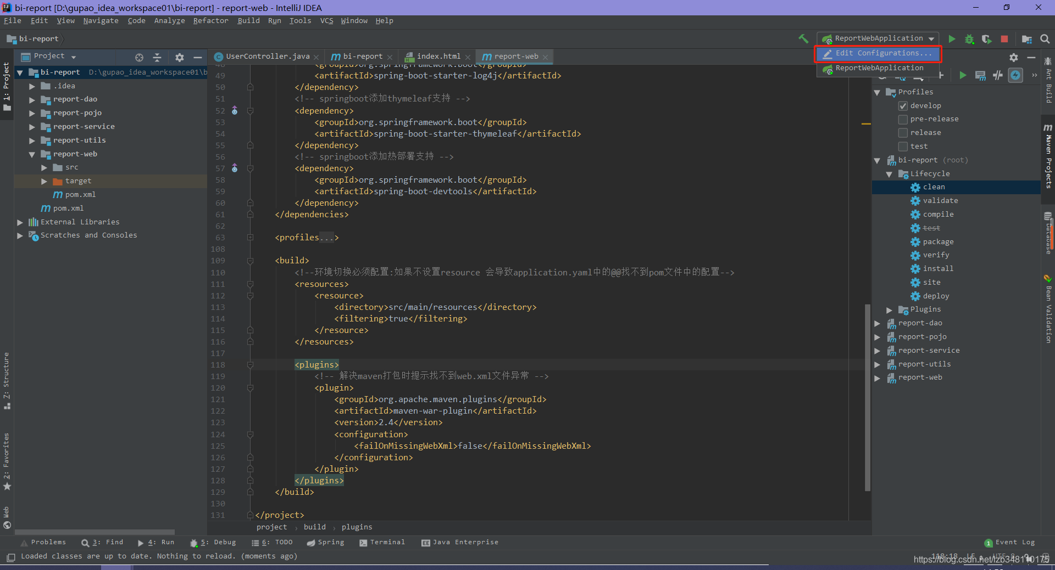Viewport: 1055px width, 570px height.
Task: Execute Maven goal icon in Maven toolbar
Action: (980, 75)
